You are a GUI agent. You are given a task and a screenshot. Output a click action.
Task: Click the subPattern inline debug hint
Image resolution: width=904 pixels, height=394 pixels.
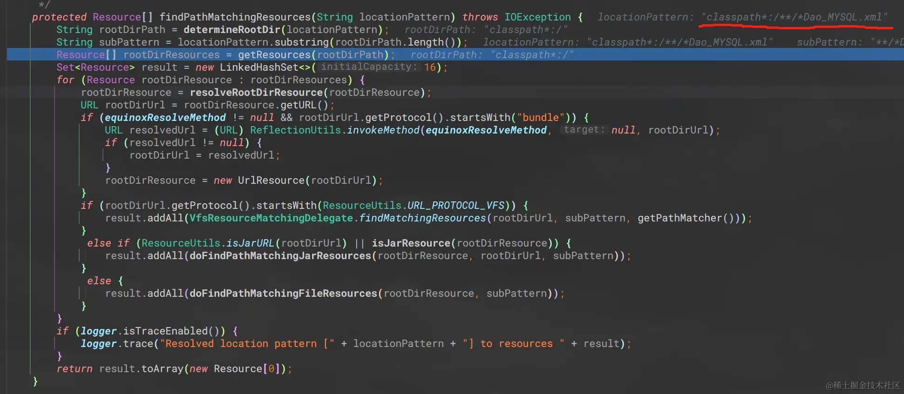850,42
